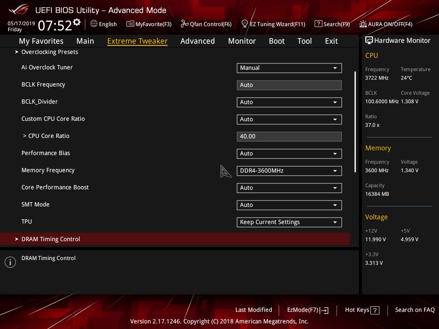Click the ROG logo icon
This screenshot has width=439, height=329.
pos(19,10)
